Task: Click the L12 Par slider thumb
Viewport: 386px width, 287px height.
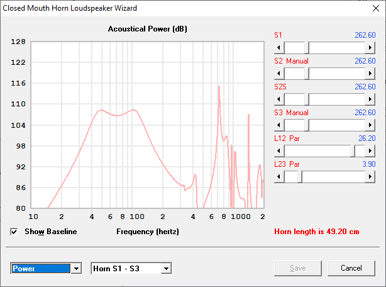Action: coord(353,151)
